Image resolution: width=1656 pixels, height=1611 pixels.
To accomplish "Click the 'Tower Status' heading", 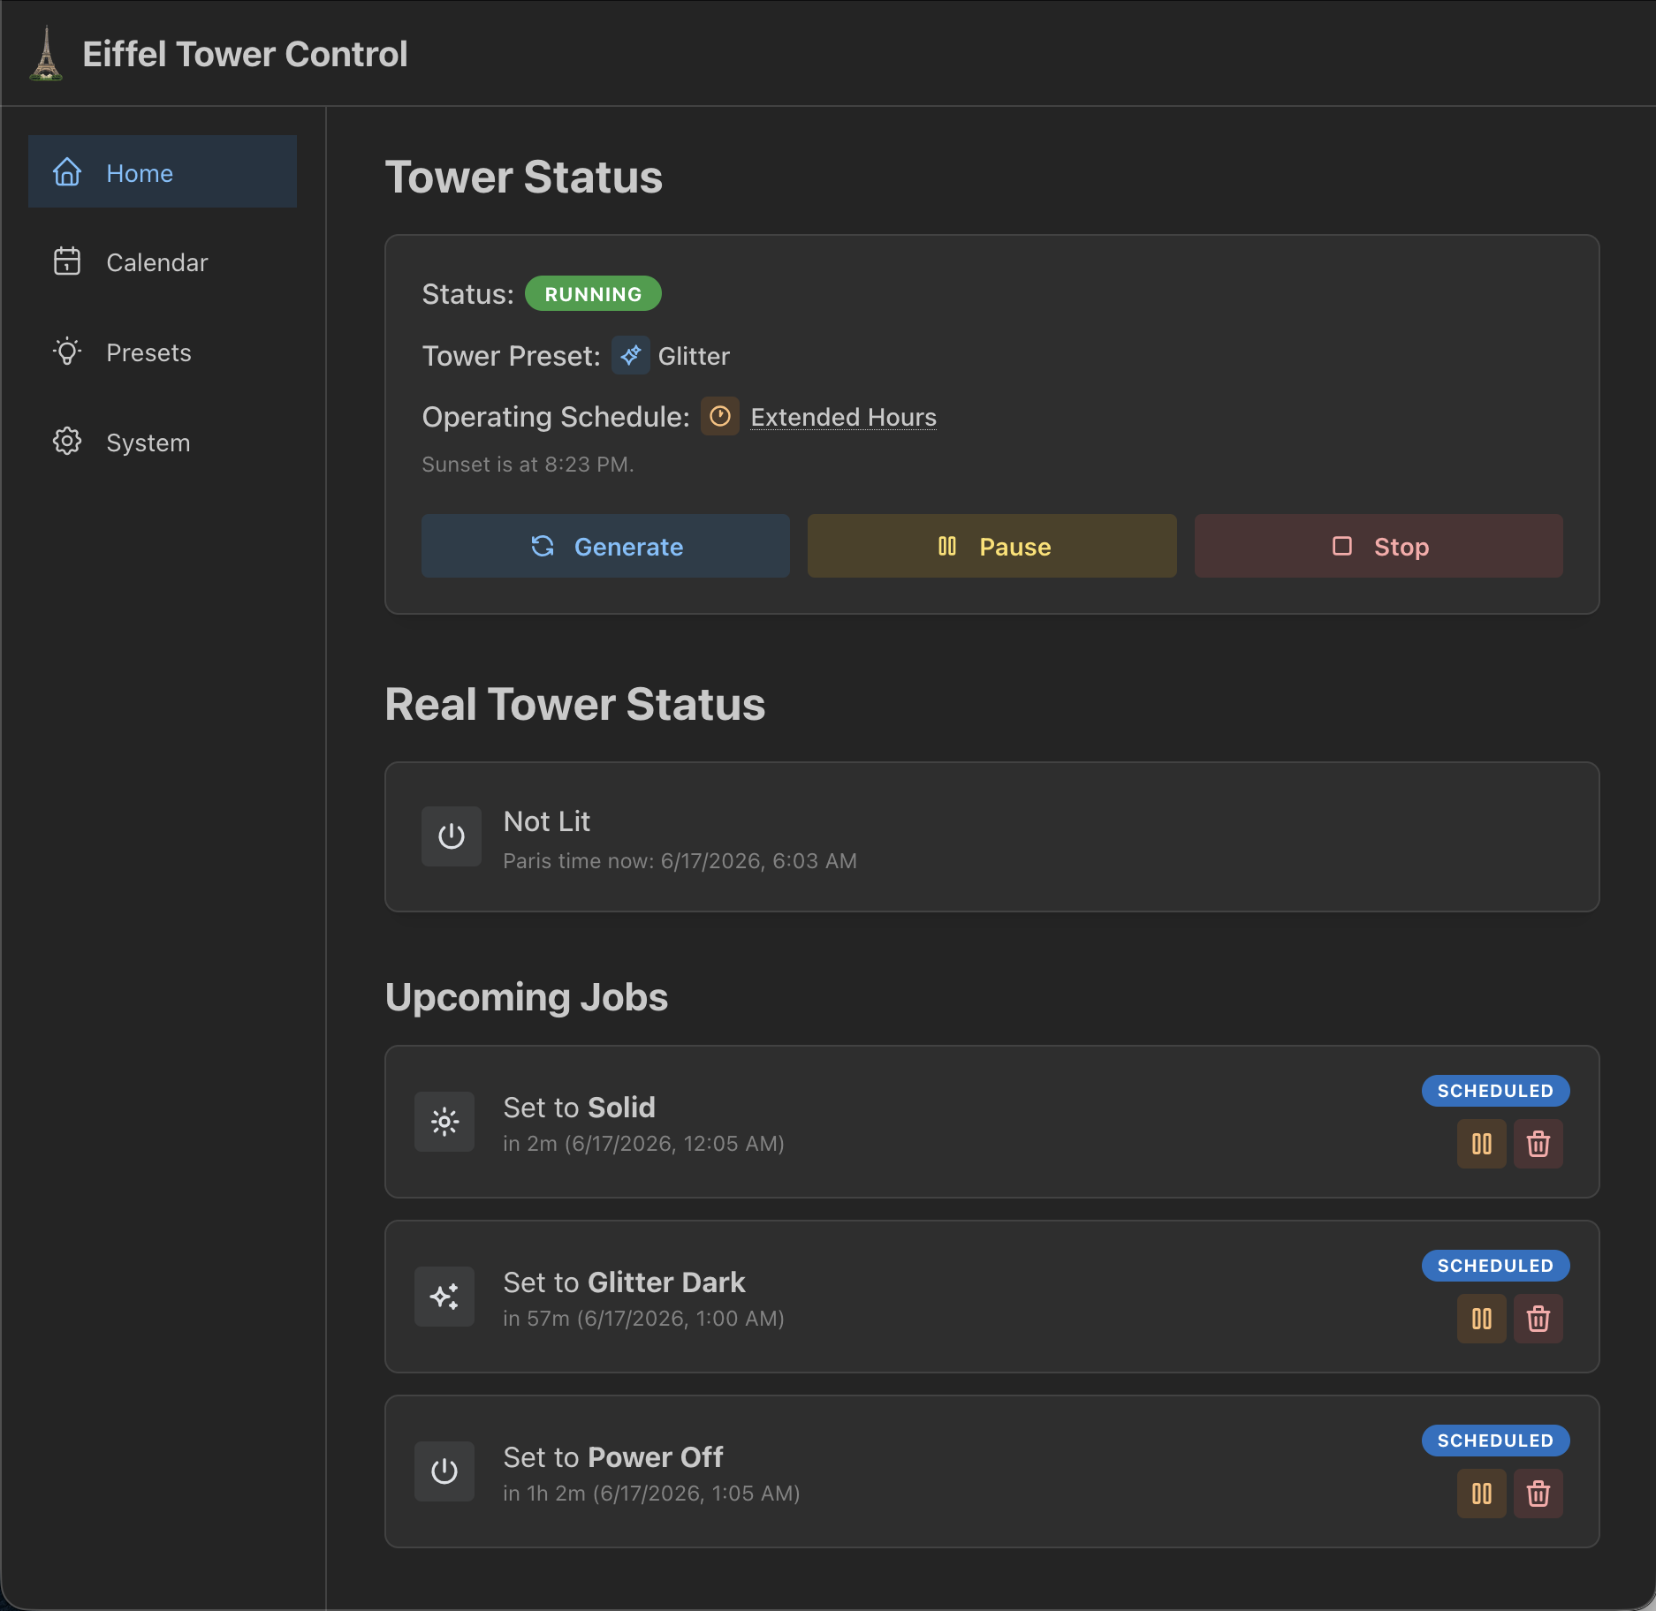I will pyautogui.click(x=524, y=177).
